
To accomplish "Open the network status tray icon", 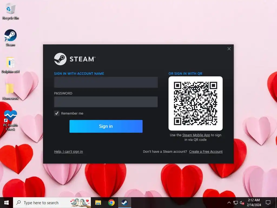I will (236, 203).
